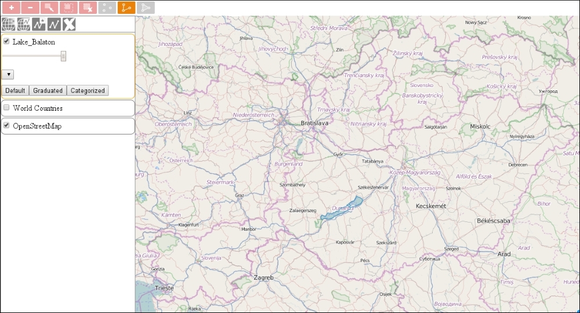The width and height of the screenshot is (580, 313).
Task: Click the Zlín label on the map
Action: coord(339,50)
